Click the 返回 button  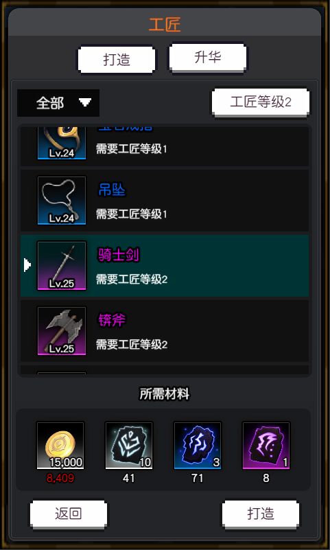[x=69, y=514]
